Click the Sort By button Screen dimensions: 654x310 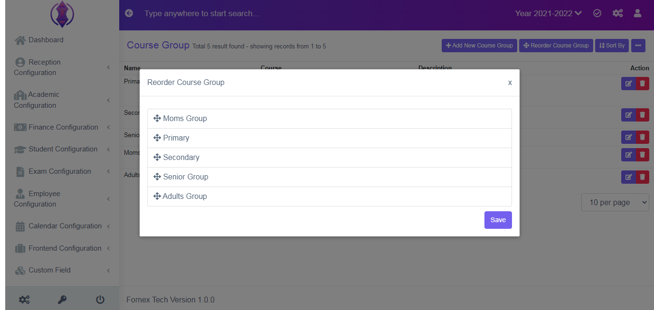pyautogui.click(x=612, y=46)
